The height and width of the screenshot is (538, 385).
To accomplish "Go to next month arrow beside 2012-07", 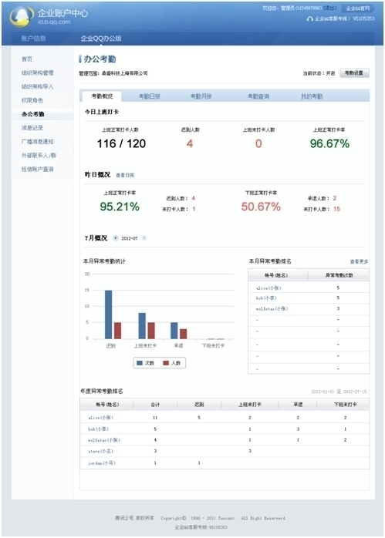I will coord(144,238).
